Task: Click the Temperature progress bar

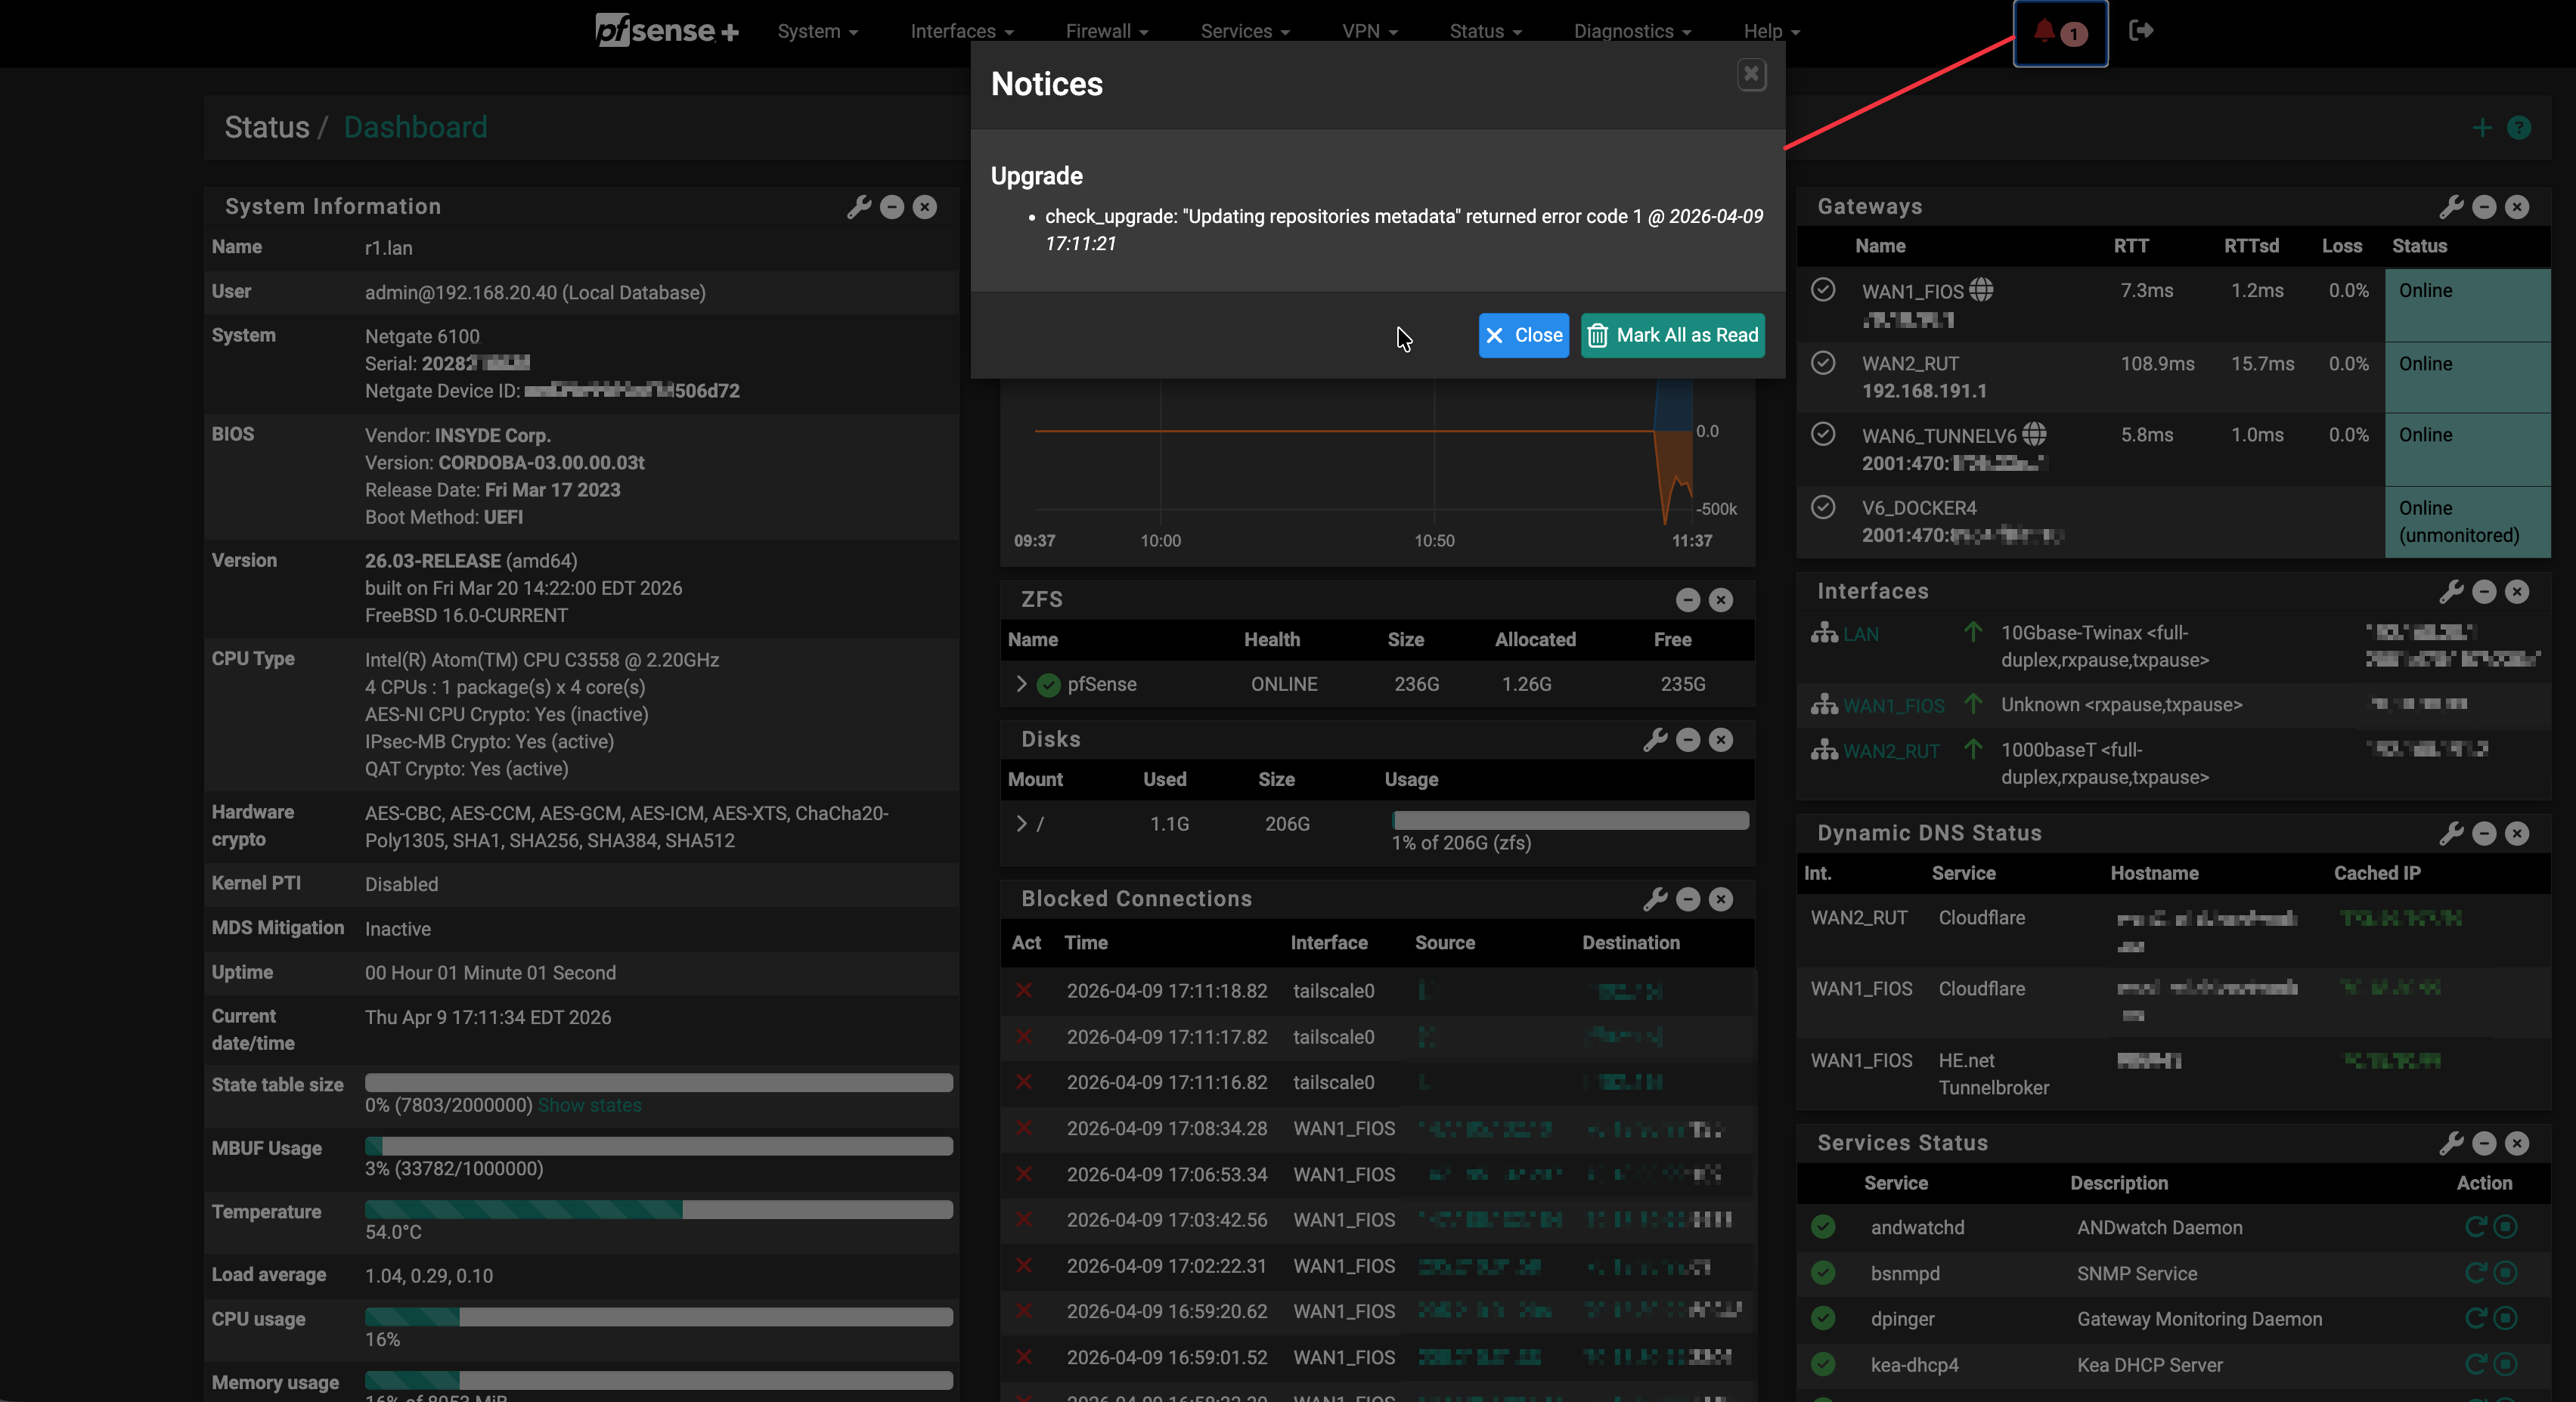Action: [658, 1210]
